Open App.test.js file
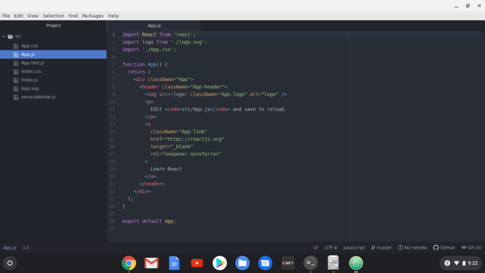 [33, 63]
